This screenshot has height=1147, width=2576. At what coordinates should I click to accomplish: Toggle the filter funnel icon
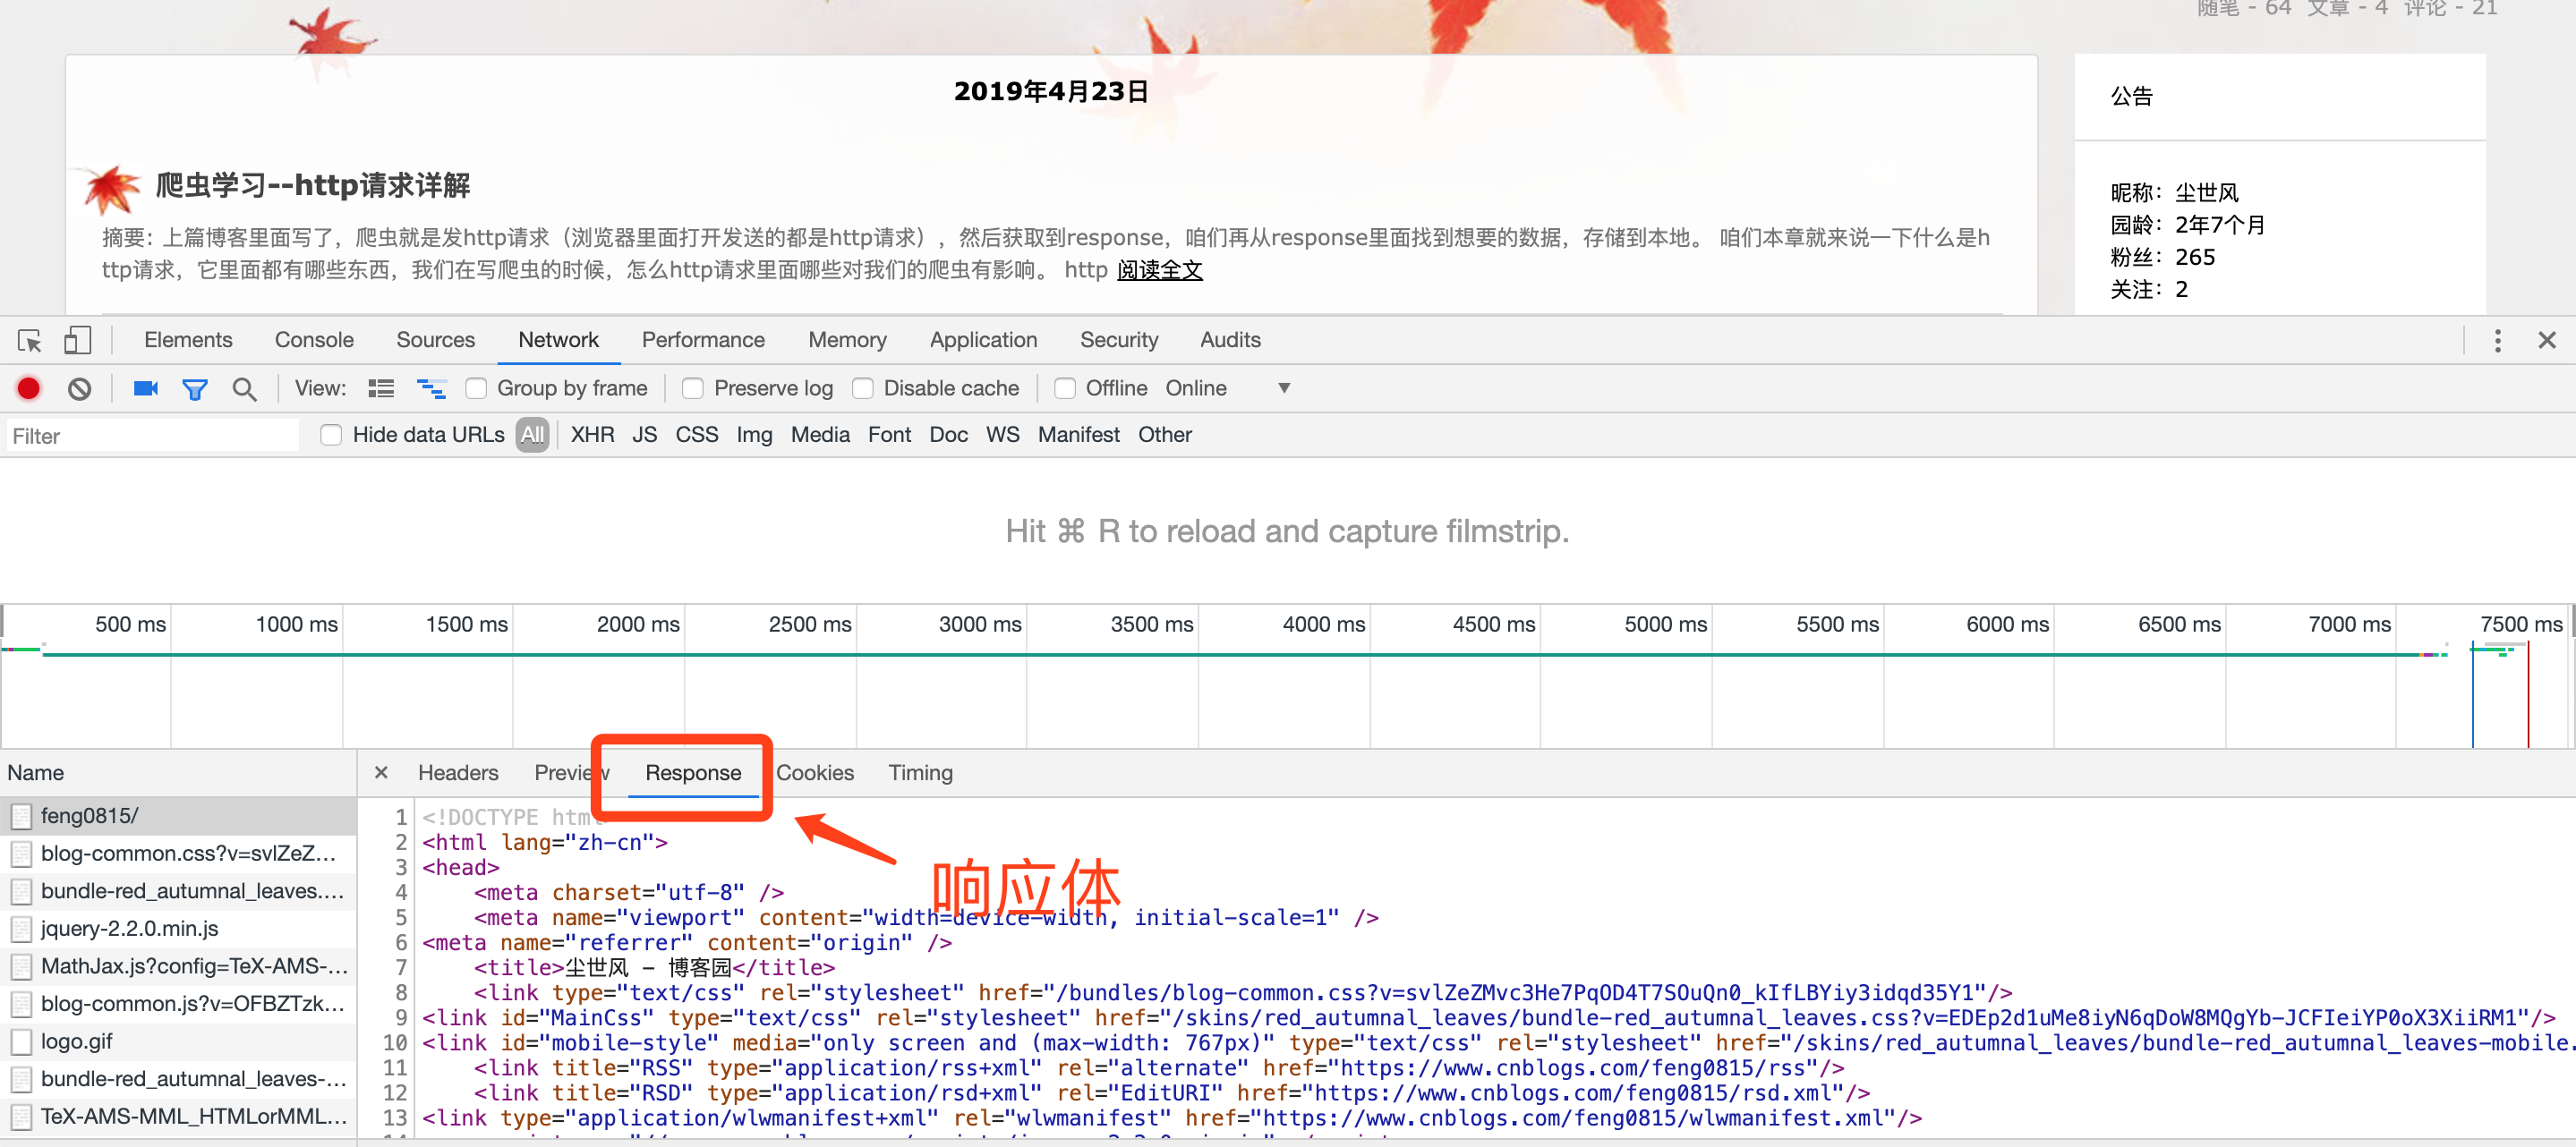(195, 389)
